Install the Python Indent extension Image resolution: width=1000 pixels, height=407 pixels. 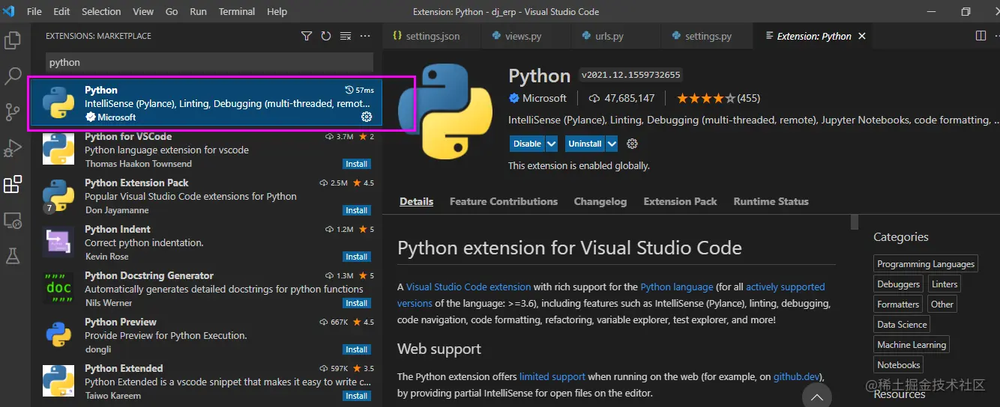[x=356, y=257]
